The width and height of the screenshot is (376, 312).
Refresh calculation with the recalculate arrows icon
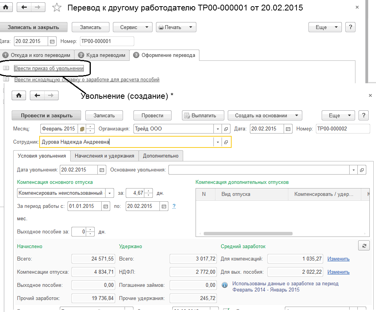[x=364, y=246]
